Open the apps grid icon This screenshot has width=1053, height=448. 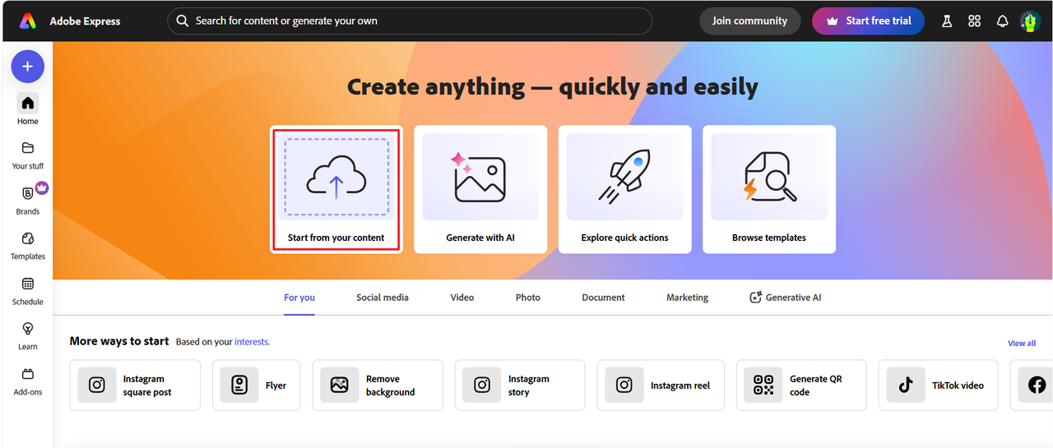pyautogui.click(x=975, y=21)
